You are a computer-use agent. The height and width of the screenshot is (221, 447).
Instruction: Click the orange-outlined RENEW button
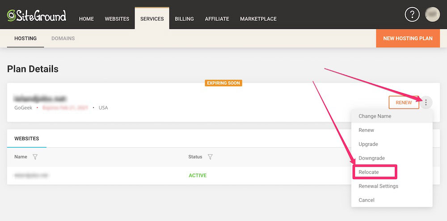pos(404,102)
